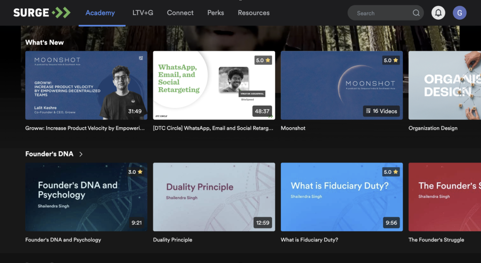This screenshot has height=263, width=481.
Task: Click 3.0 star rating on Founder's DNA card
Action: [135, 172]
